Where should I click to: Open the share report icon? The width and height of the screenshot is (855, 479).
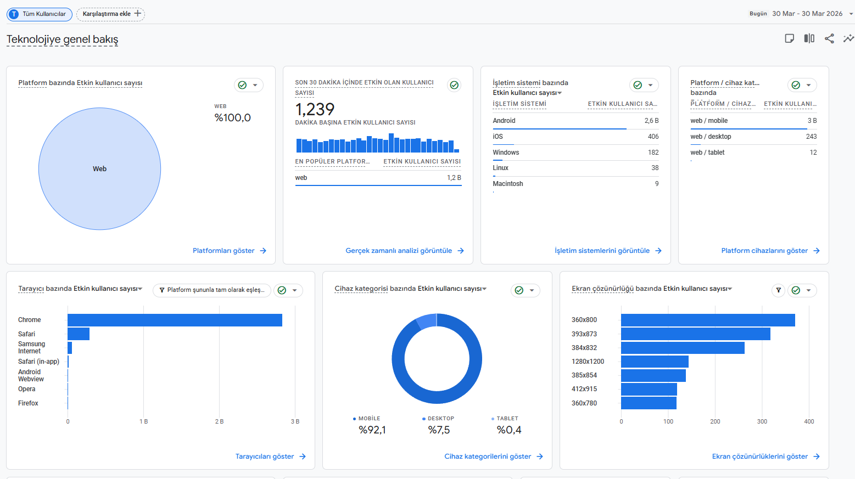click(829, 38)
